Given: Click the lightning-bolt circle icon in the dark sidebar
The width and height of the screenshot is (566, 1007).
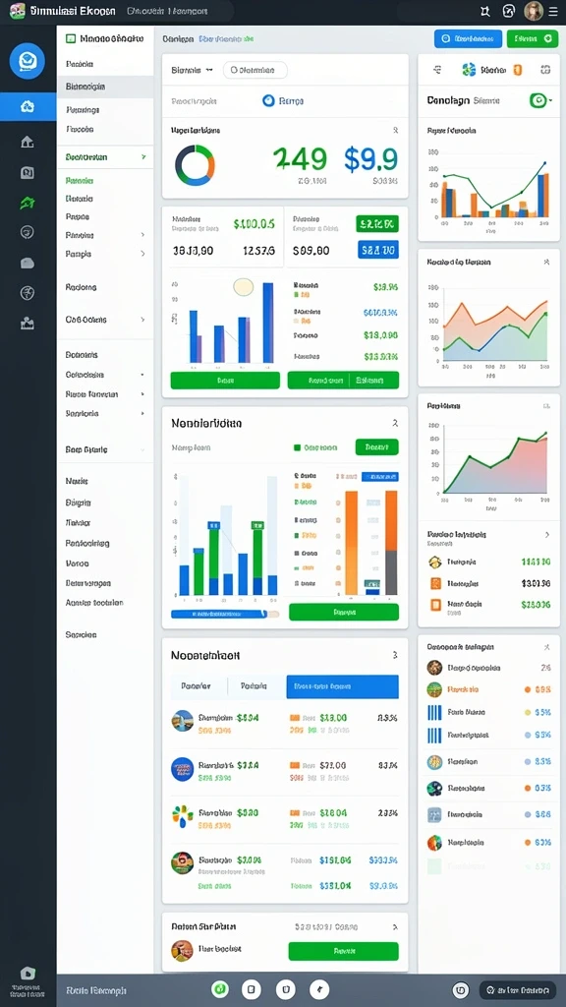Looking at the screenshot, I should tap(28, 293).
